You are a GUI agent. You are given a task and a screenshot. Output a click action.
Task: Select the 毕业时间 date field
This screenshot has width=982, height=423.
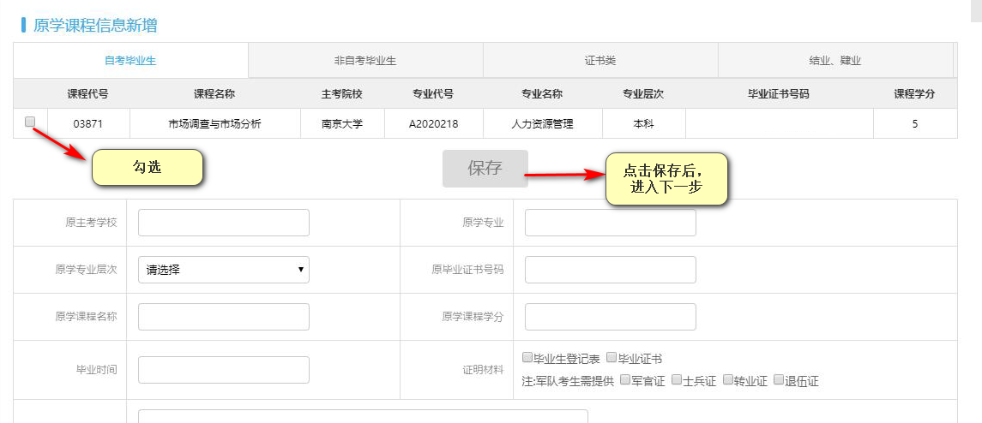223,370
